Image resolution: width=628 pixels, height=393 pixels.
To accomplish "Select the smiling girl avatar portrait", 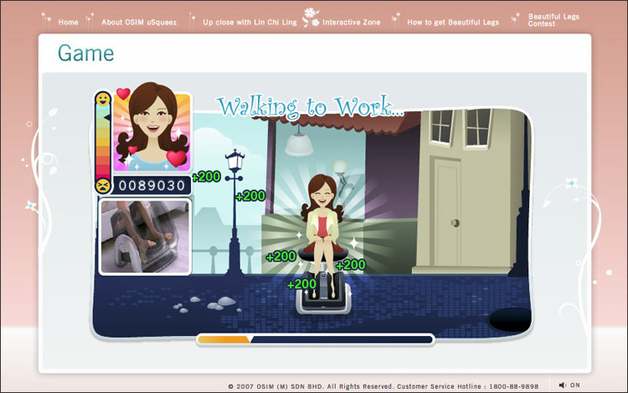I will (152, 131).
